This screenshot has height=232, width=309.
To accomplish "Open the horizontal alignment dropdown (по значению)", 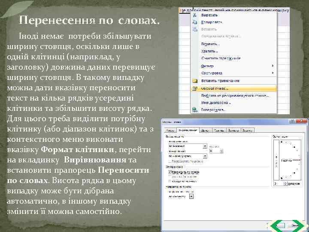I will [x=188, y=146].
